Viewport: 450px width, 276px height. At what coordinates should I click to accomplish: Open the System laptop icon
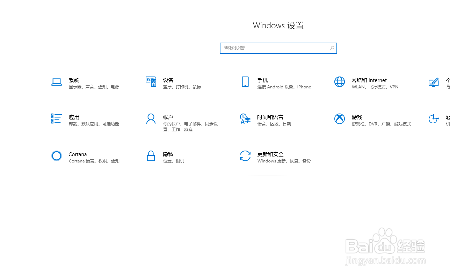pos(57,82)
